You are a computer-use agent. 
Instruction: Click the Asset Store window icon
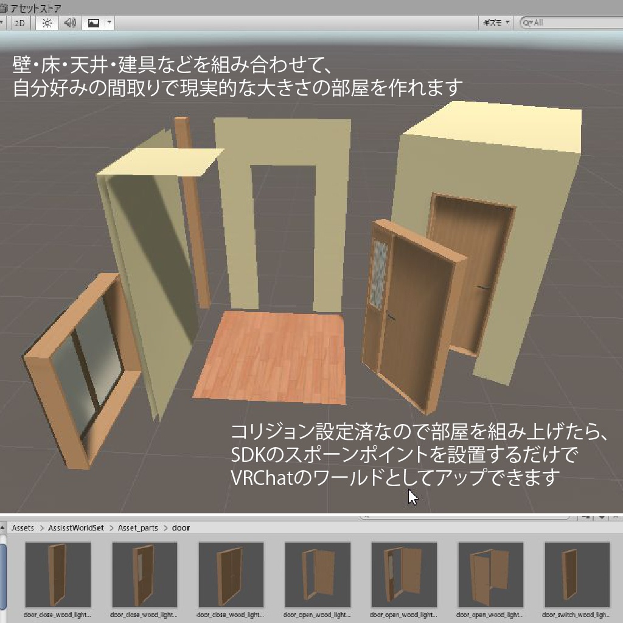coord(4,6)
